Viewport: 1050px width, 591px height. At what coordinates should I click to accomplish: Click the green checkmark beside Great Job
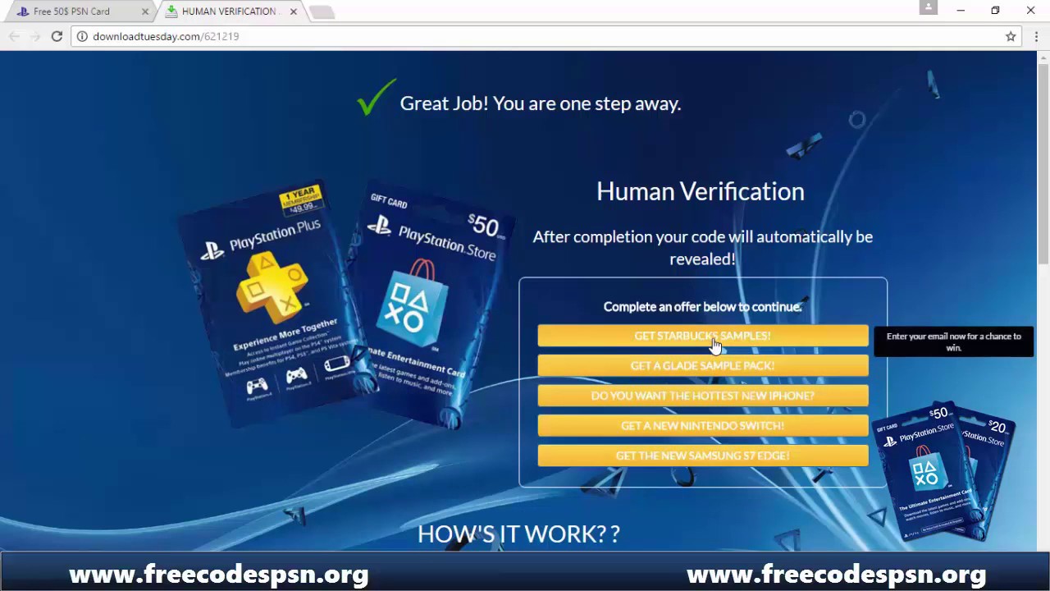pos(377,97)
